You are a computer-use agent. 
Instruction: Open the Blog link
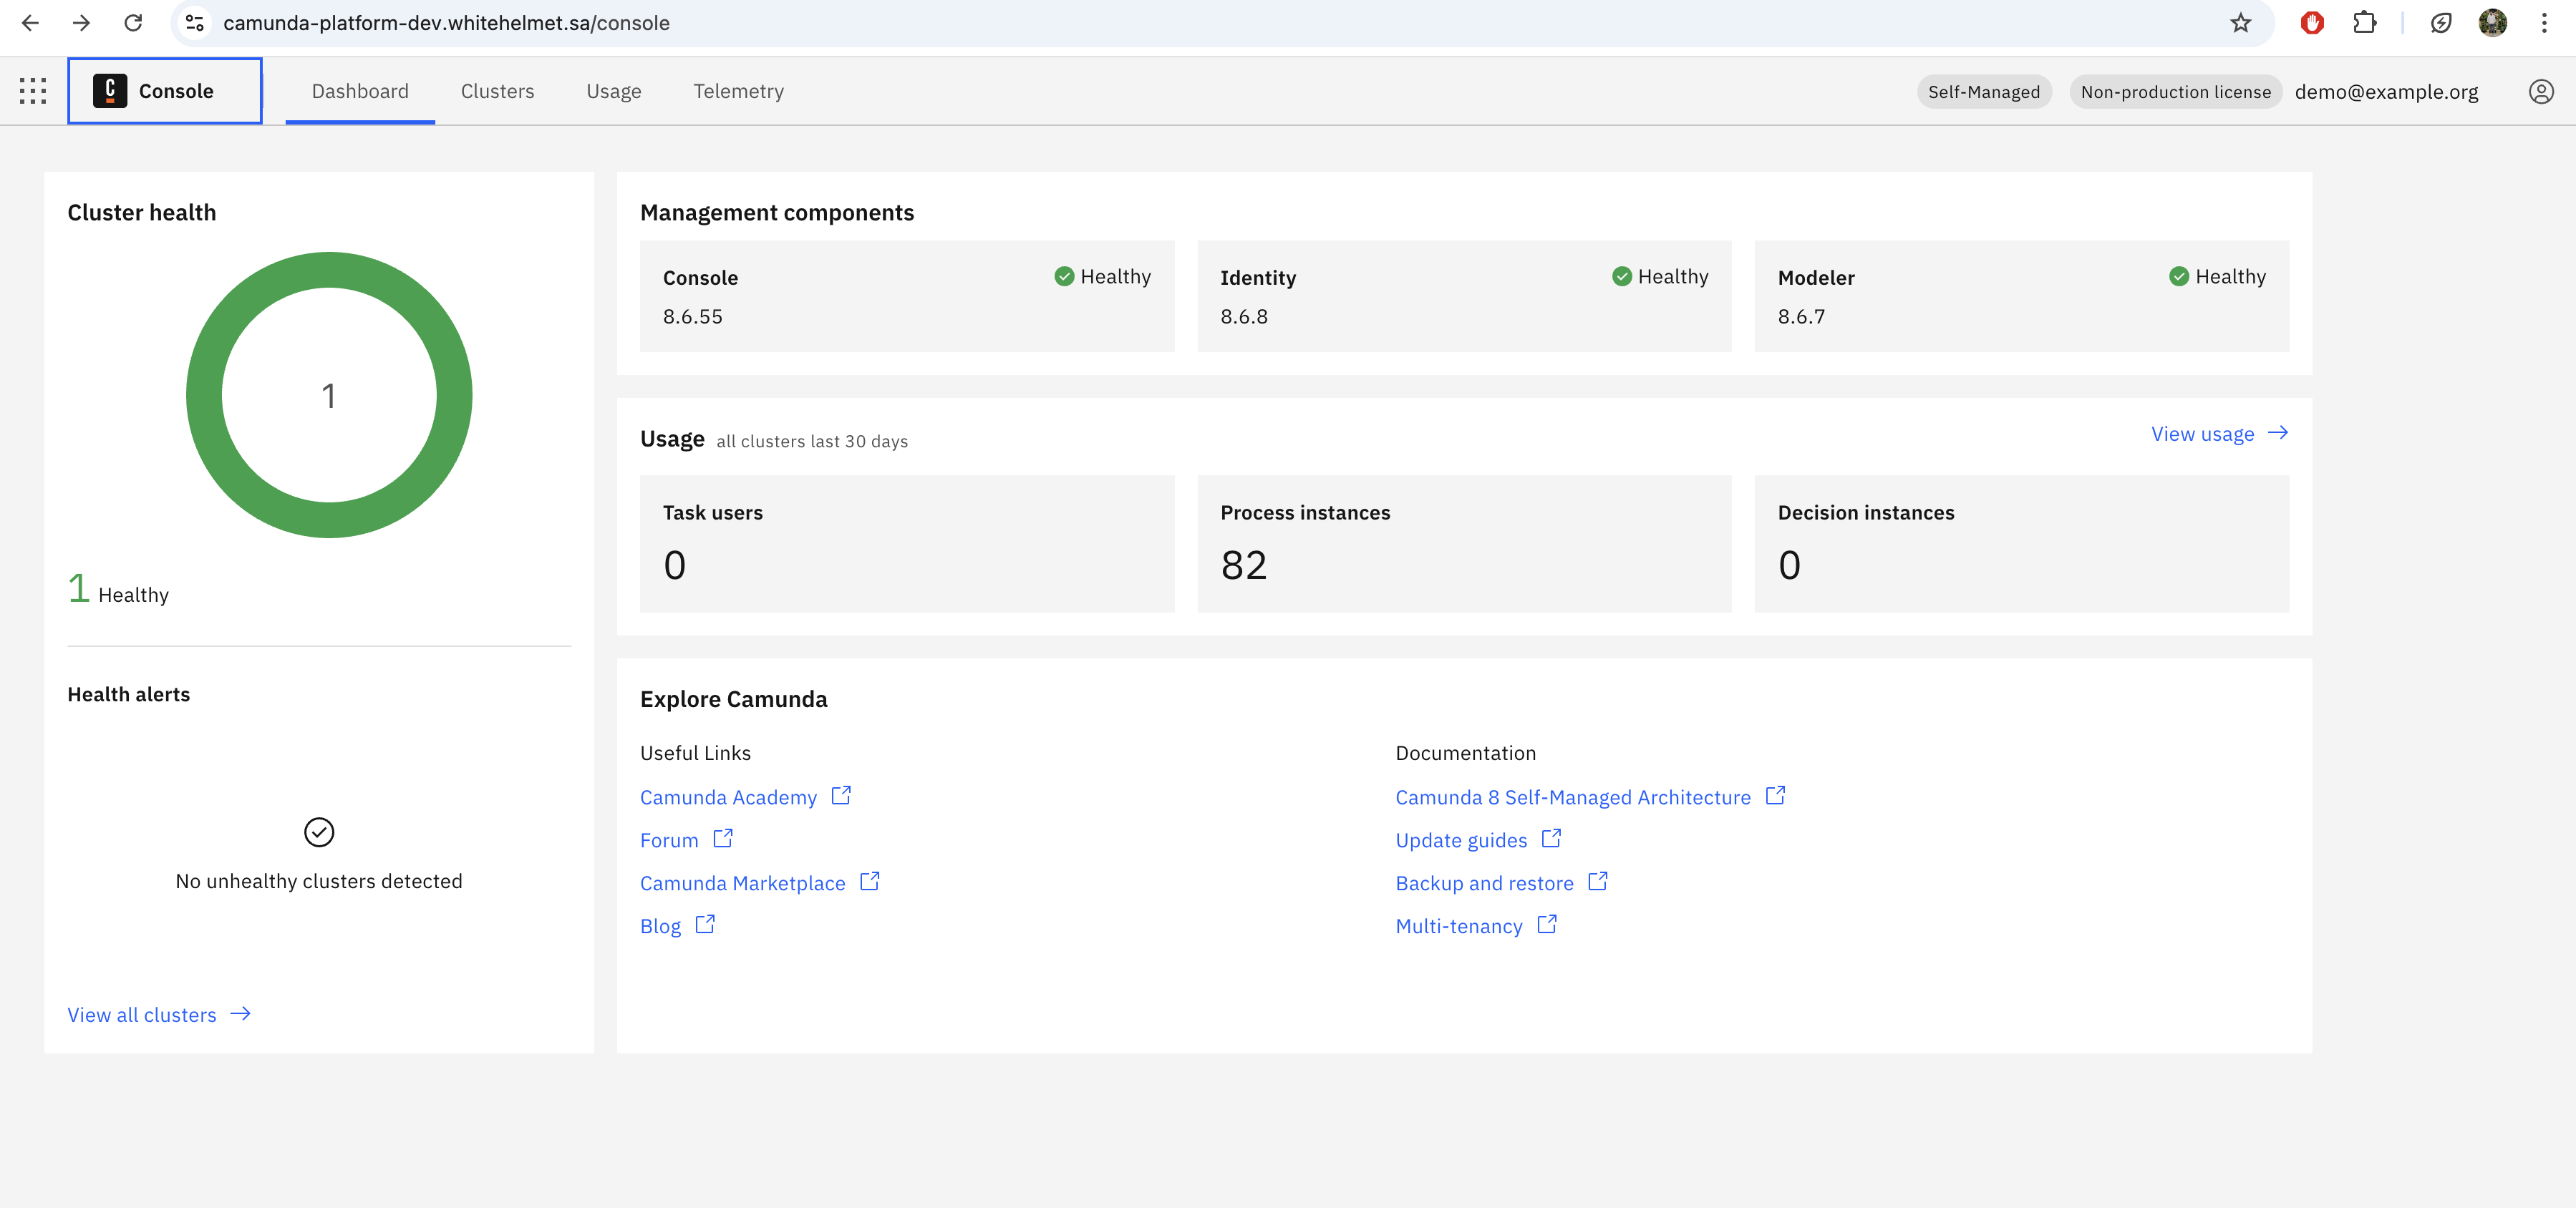(660, 926)
